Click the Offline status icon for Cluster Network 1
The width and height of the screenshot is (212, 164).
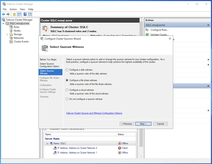(x=119, y=152)
